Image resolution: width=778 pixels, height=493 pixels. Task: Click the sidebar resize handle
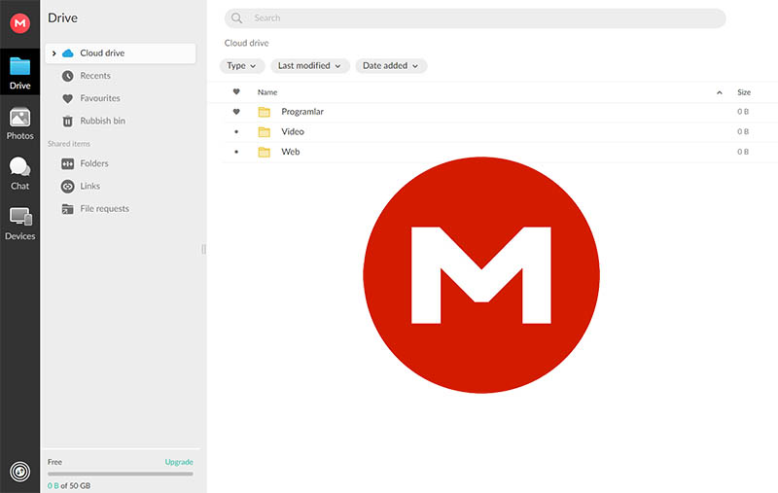click(203, 249)
